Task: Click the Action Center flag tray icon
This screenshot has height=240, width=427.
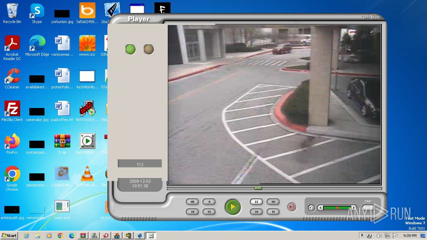Action: point(396,236)
